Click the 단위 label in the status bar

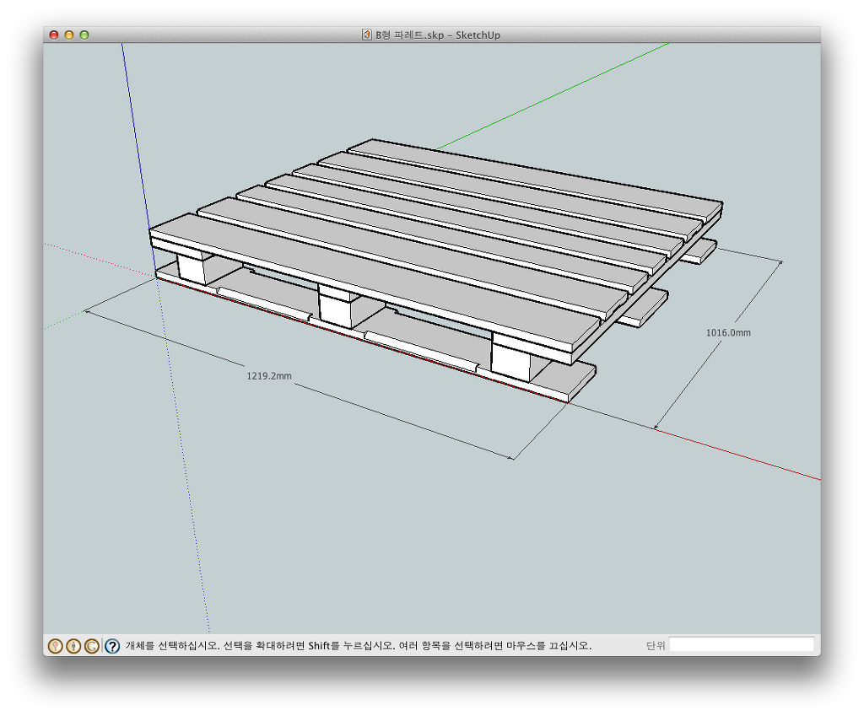656,646
